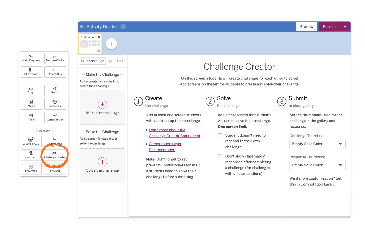This screenshot has height=239, width=365.
Task: Add a Polygraph component
Action: coord(31,169)
